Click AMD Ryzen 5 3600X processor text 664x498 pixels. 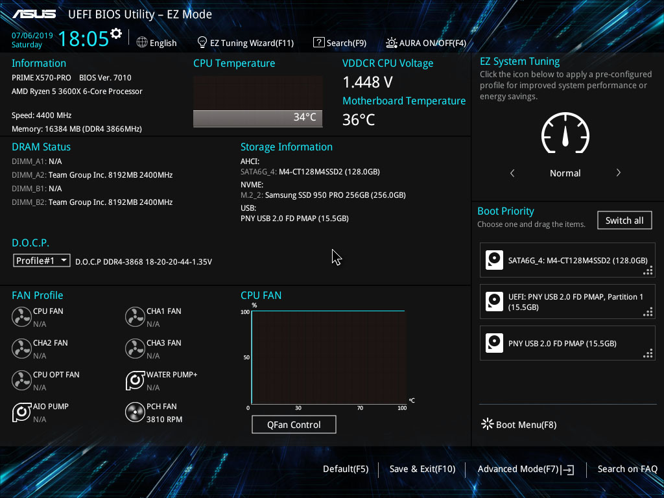pos(77,91)
